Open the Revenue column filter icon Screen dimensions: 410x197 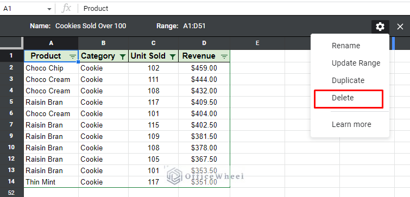coord(224,56)
